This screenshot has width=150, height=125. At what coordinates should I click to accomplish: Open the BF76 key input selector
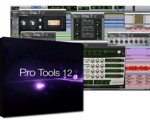(x=25, y=15)
